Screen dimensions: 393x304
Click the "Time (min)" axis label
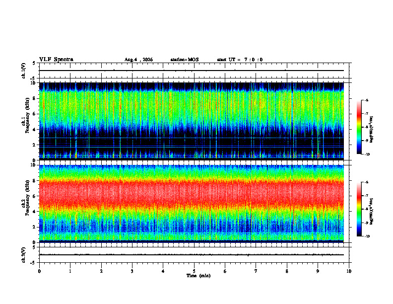pyautogui.click(x=198, y=276)
